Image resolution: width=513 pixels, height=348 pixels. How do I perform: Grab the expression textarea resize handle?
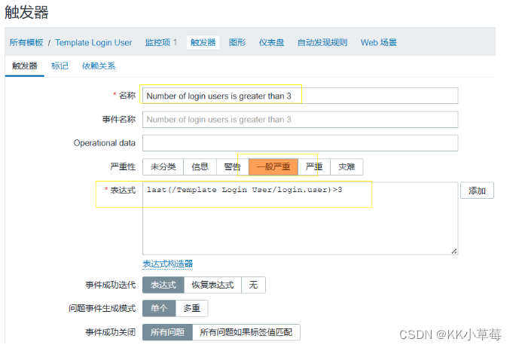coord(454,251)
